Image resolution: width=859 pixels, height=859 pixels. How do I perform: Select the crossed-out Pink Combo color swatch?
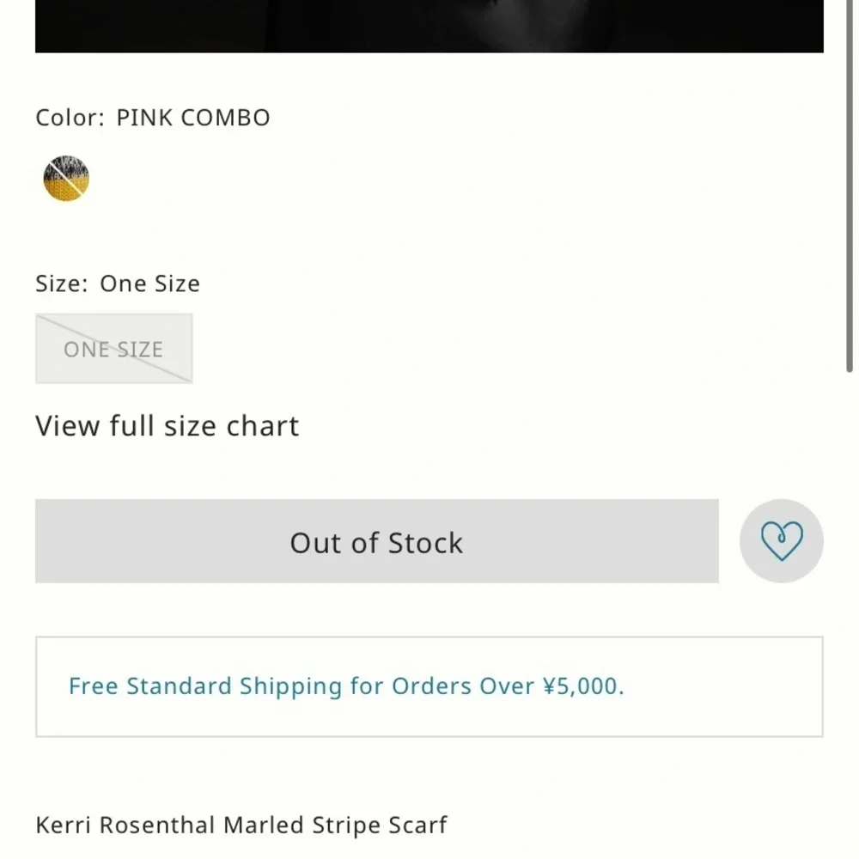(66, 179)
